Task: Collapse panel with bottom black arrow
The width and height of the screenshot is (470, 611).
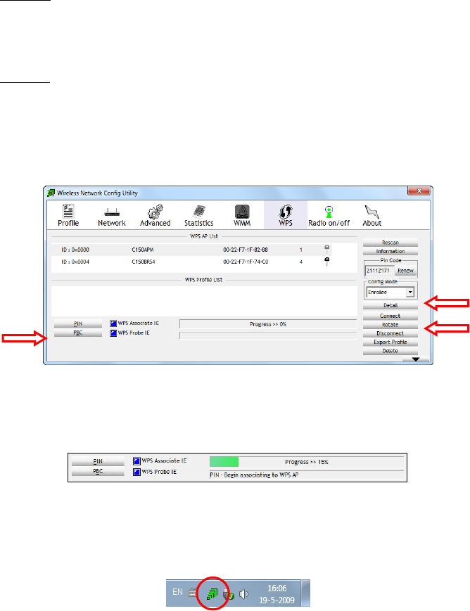Action: click(x=416, y=359)
